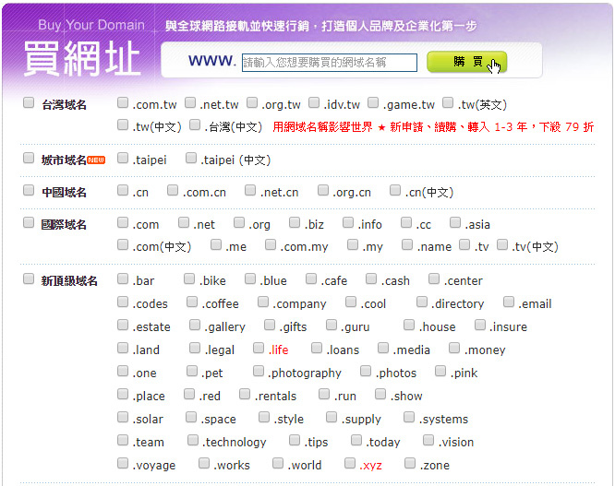Enable the .center checkbox
This screenshot has height=486, width=615.
click(x=434, y=279)
